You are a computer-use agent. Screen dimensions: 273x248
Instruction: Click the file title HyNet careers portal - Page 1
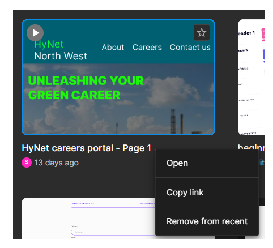(x=87, y=148)
